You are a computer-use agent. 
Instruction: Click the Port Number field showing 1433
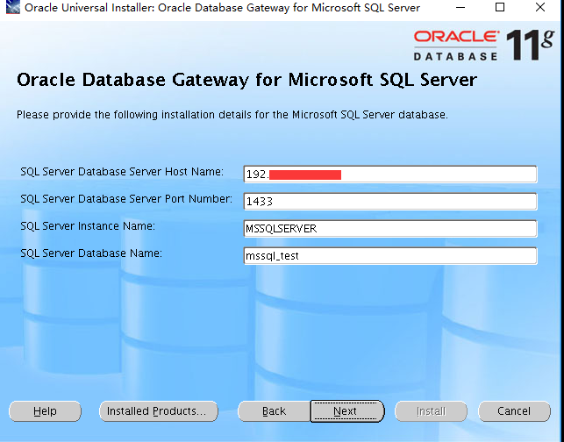point(389,201)
